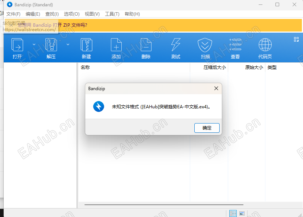Open the 选项(O) menu

pyautogui.click(x=72, y=14)
